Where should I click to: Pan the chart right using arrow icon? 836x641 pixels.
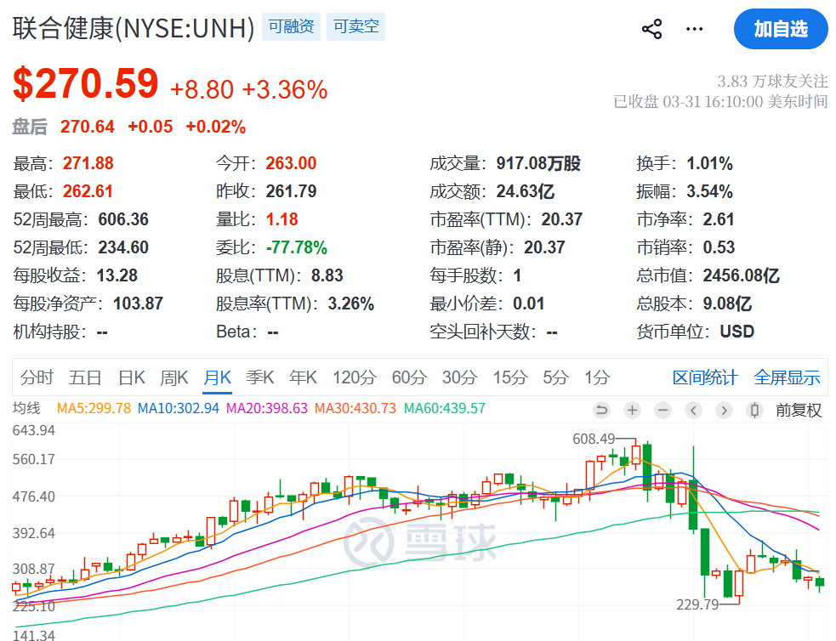(723, 410)
